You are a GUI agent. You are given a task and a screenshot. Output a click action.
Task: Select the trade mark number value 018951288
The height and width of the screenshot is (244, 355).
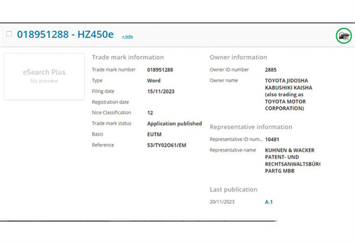pos(160,70)
